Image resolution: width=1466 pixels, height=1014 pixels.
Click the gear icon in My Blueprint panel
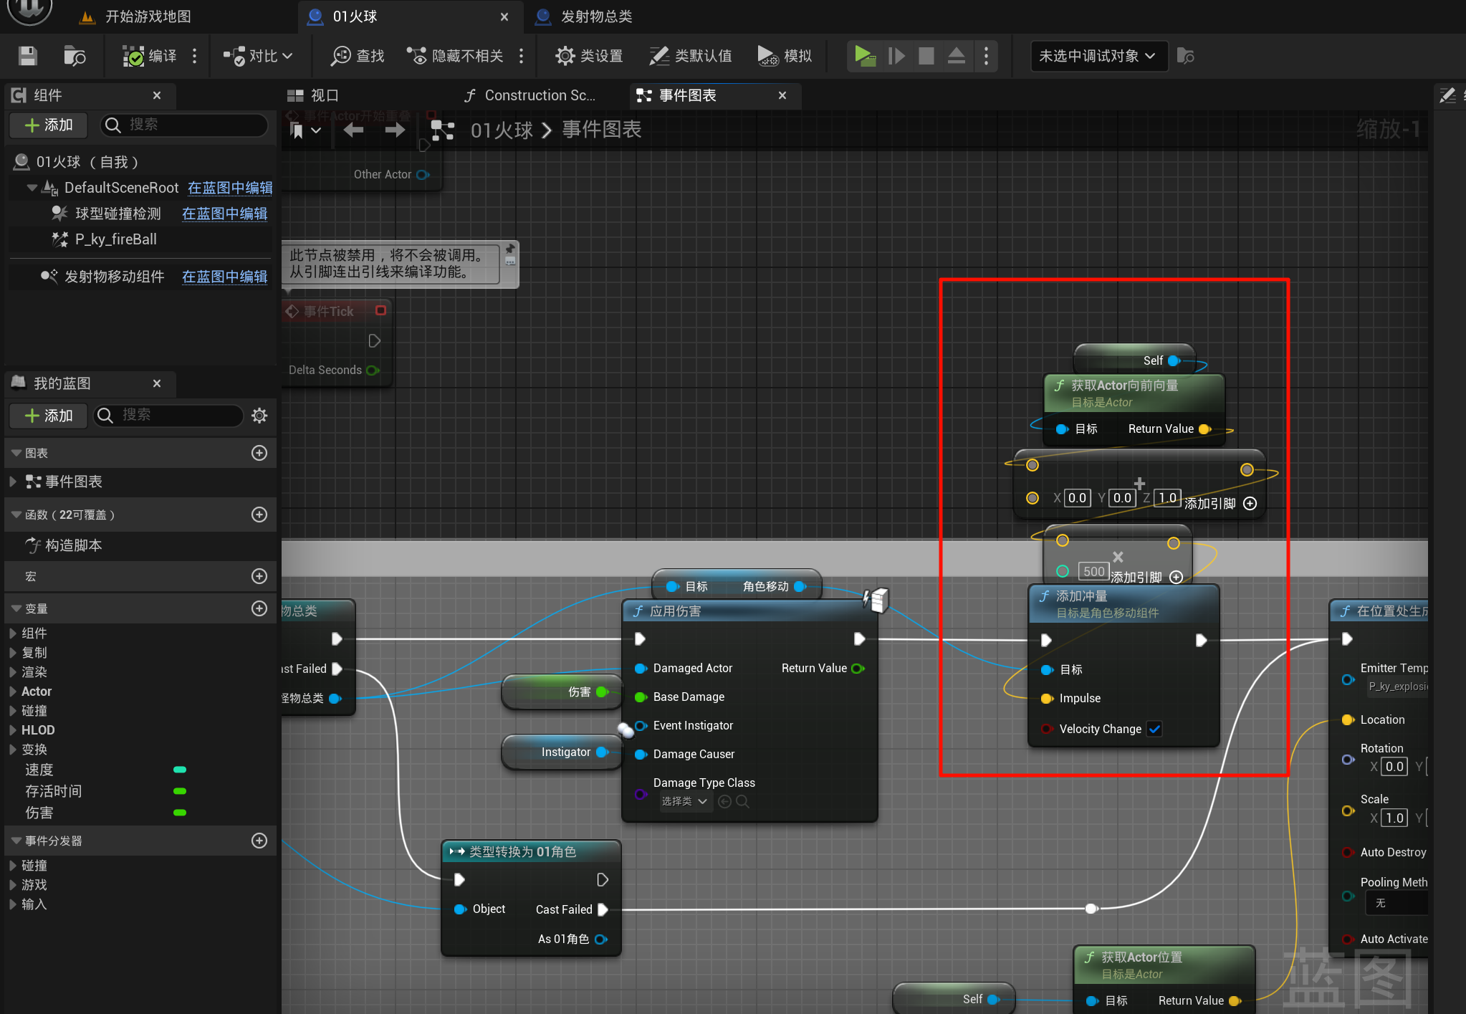click(x=259, y=416)
